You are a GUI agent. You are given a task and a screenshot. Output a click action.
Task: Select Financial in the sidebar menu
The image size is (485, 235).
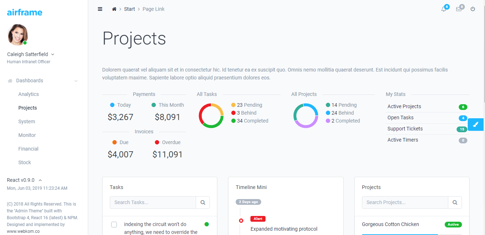pos(28,149)
